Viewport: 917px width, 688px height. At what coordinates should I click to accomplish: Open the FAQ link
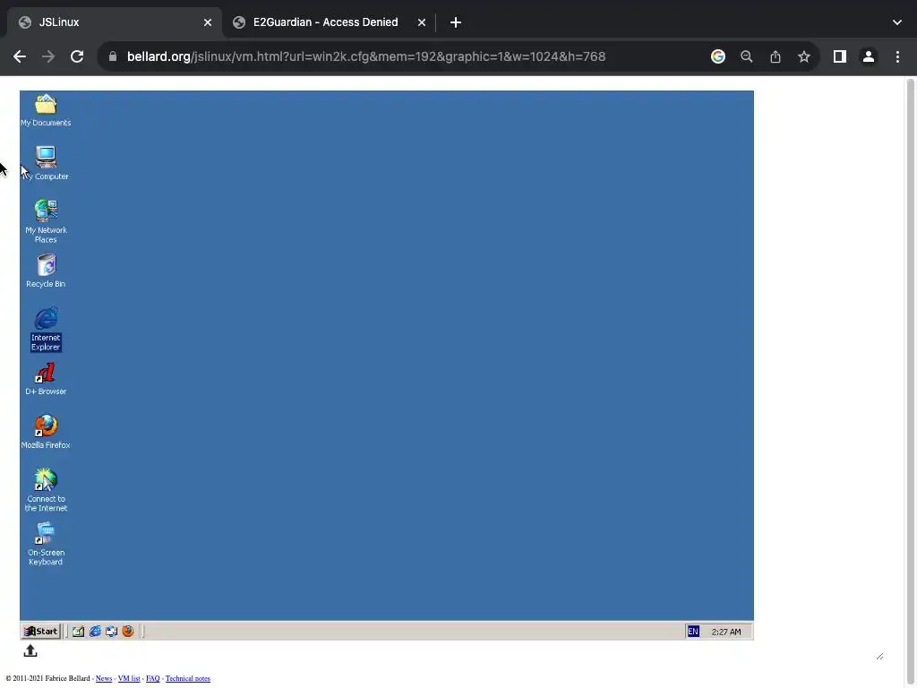coord(152,679)
